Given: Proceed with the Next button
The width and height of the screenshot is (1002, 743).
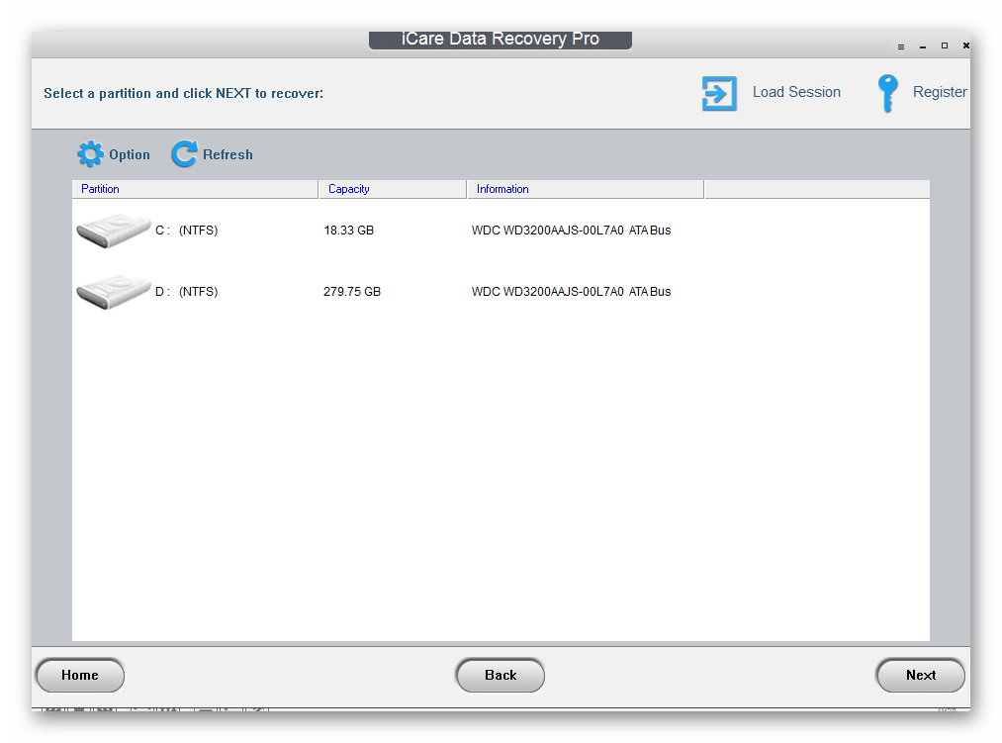Looking at the screenshot, I should (x=921, y=675).
